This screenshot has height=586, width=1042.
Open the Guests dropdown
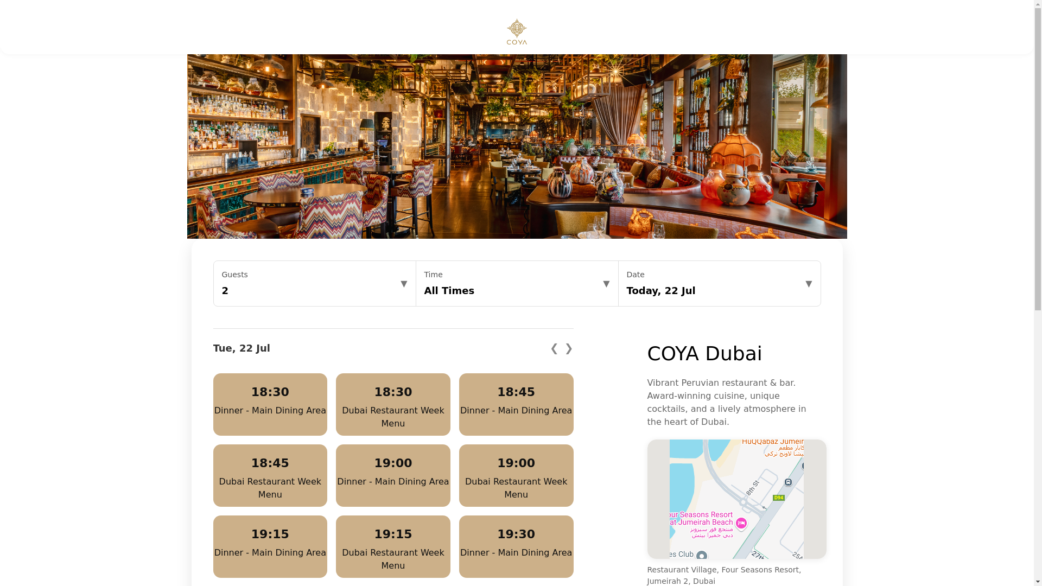314,283
